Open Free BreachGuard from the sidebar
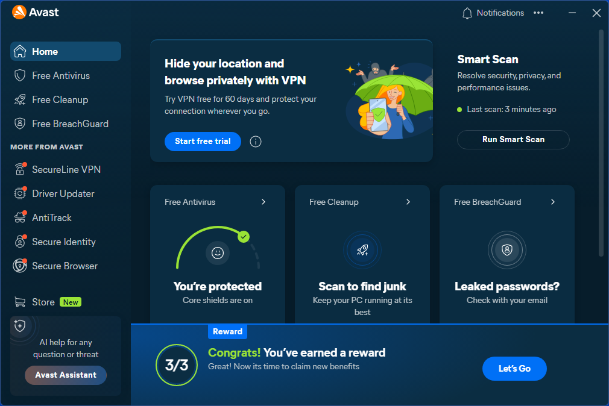Image resolution: width=609 pixels, height=406 pixels. [66, 123]
